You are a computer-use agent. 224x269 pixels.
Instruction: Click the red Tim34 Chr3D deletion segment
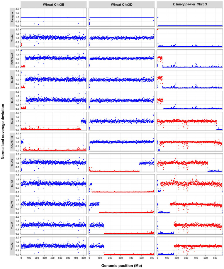tap(129, 254)
